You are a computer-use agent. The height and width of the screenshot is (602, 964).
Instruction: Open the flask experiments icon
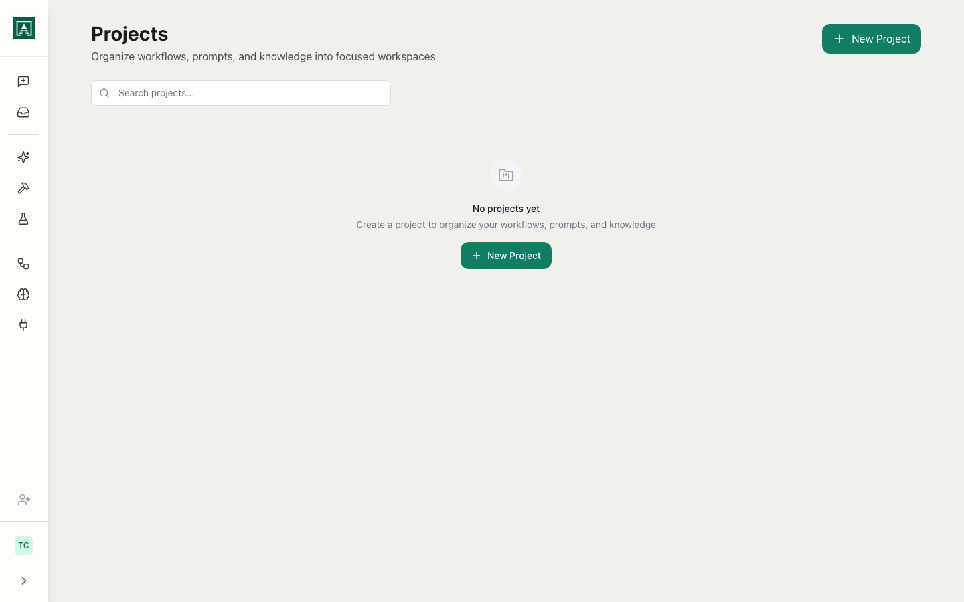(x=23, y=219)
